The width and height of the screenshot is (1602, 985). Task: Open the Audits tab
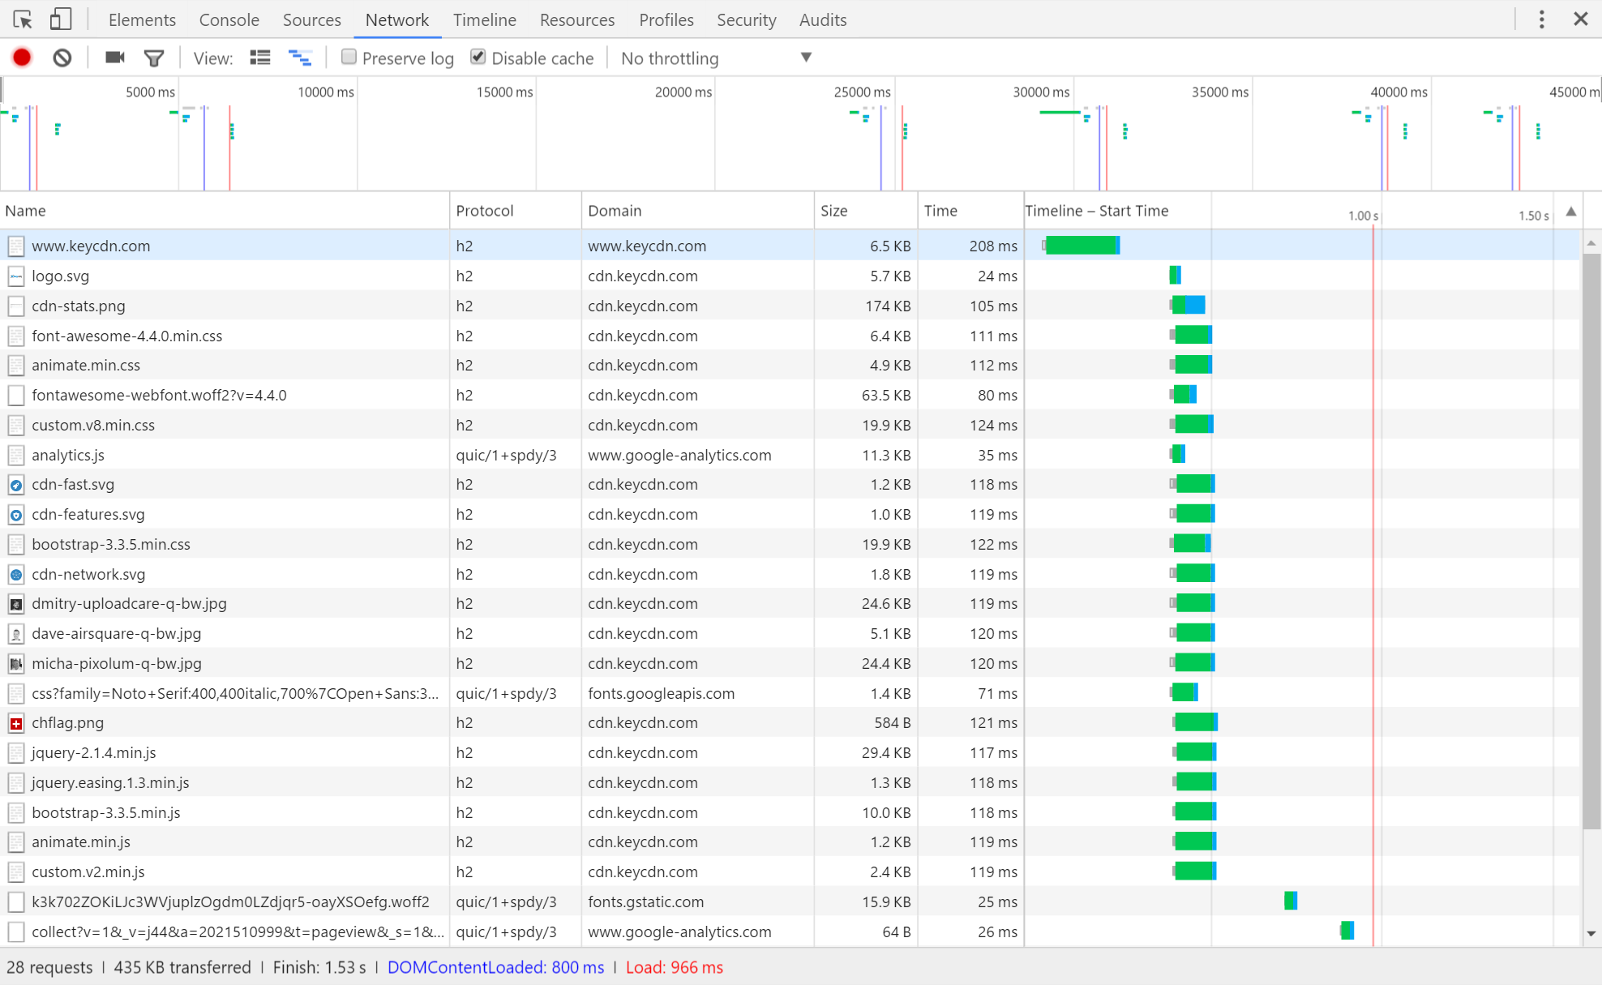[823, 19]
